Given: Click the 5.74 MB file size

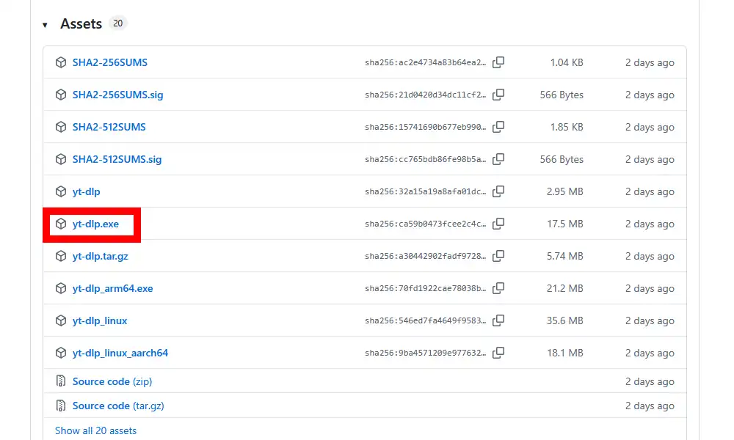Looking at the screenshot, I should tap(564, 256).
